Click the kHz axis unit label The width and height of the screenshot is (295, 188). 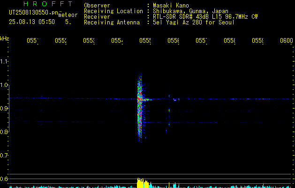[x=5, y=39]
